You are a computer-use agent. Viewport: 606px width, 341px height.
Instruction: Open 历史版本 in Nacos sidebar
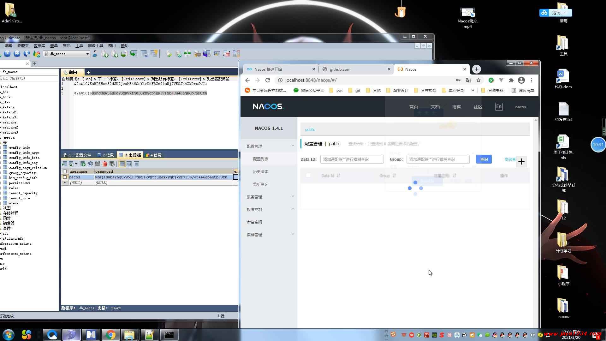(x=261, y=171)
